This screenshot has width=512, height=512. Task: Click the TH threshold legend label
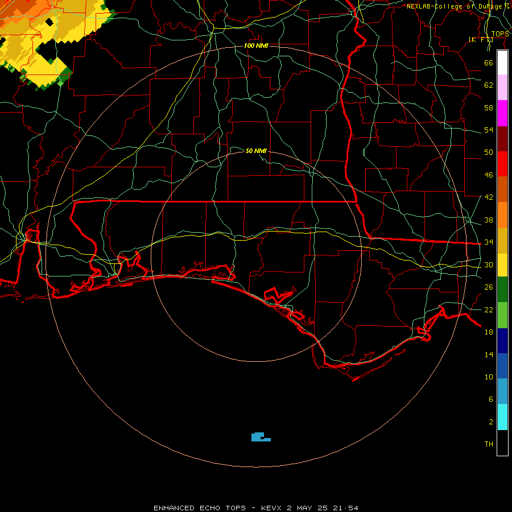click(489, 444)
